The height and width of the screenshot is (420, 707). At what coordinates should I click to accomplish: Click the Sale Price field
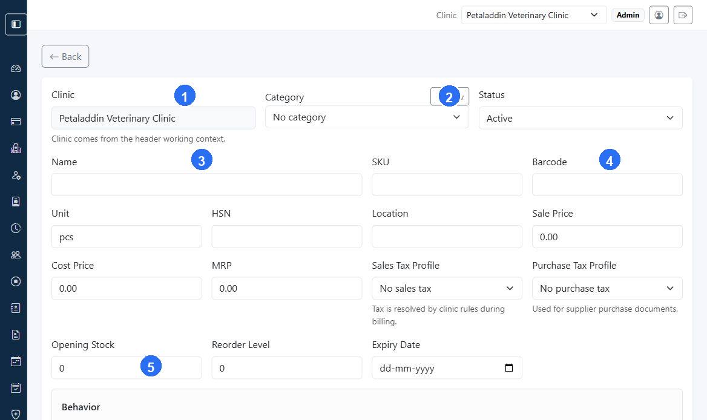tap(607, 237)
